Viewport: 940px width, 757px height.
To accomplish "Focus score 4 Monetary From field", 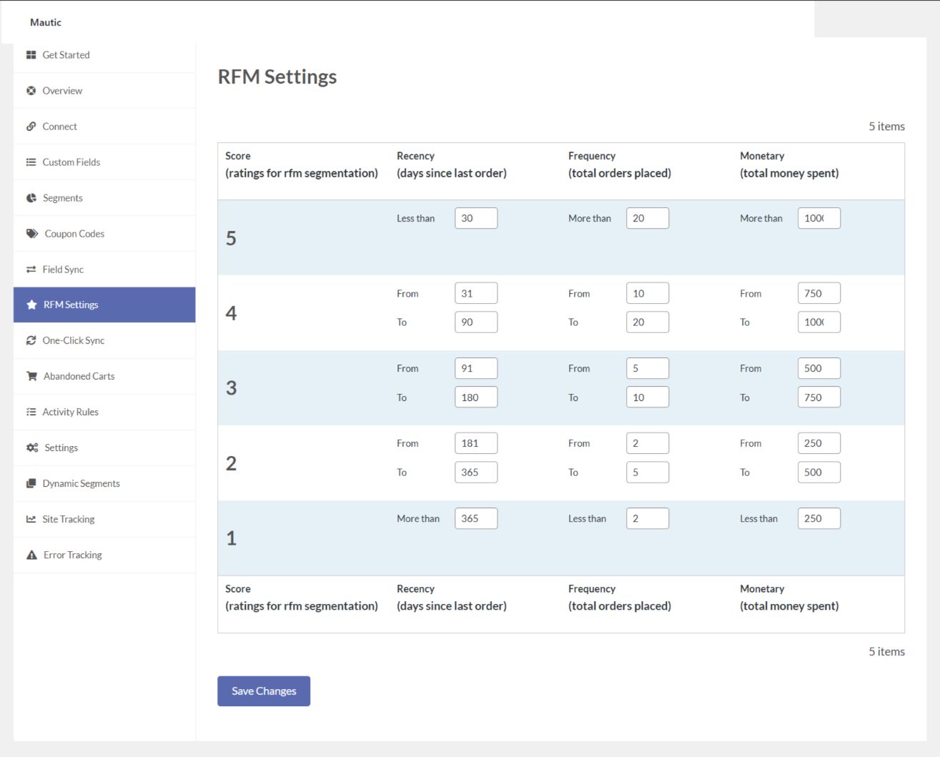I will click(819, 293).
